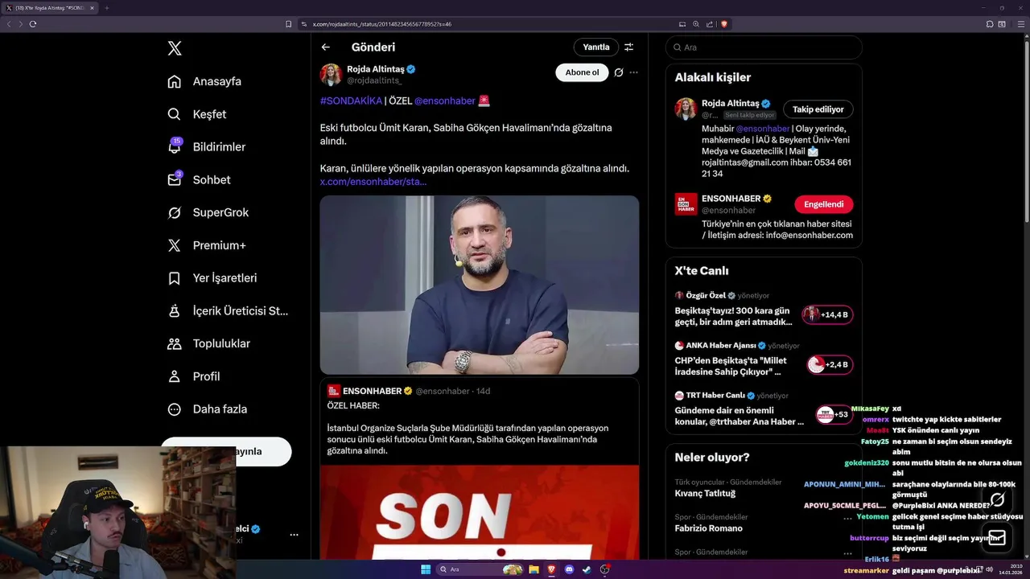1030x579 pixels.
Task: Open SuperGrok from the sidebar
Action: 208,212
